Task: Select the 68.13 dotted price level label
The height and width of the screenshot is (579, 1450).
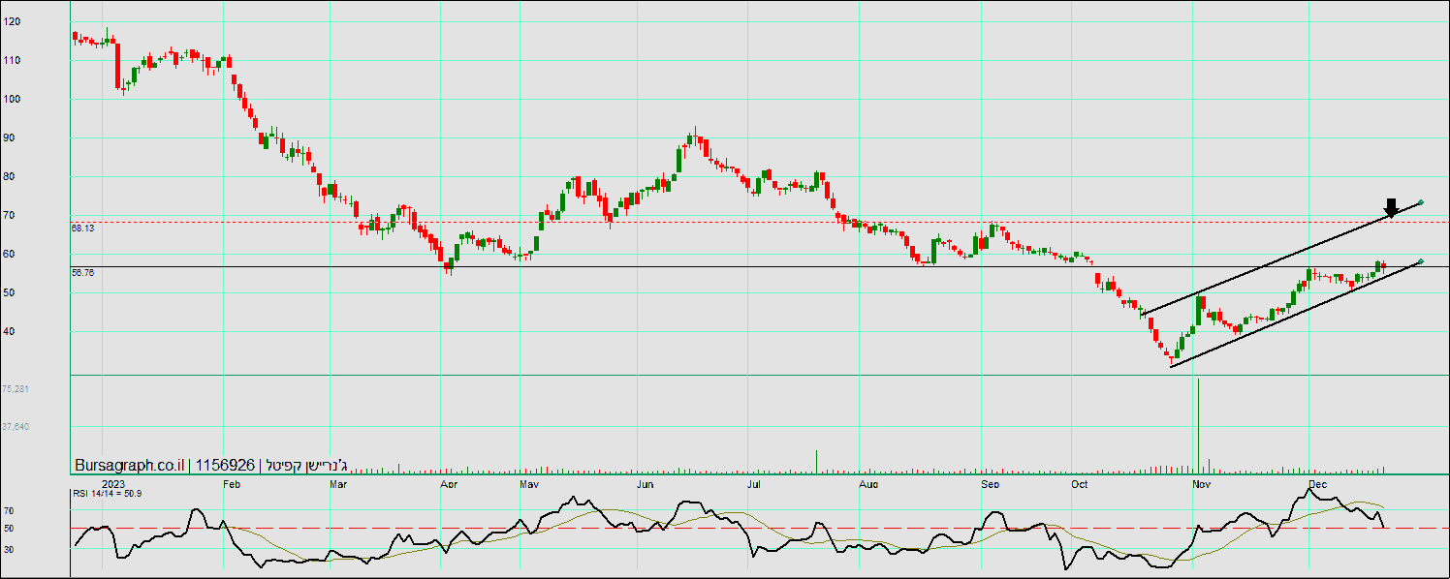Action: tap(82, 229)
